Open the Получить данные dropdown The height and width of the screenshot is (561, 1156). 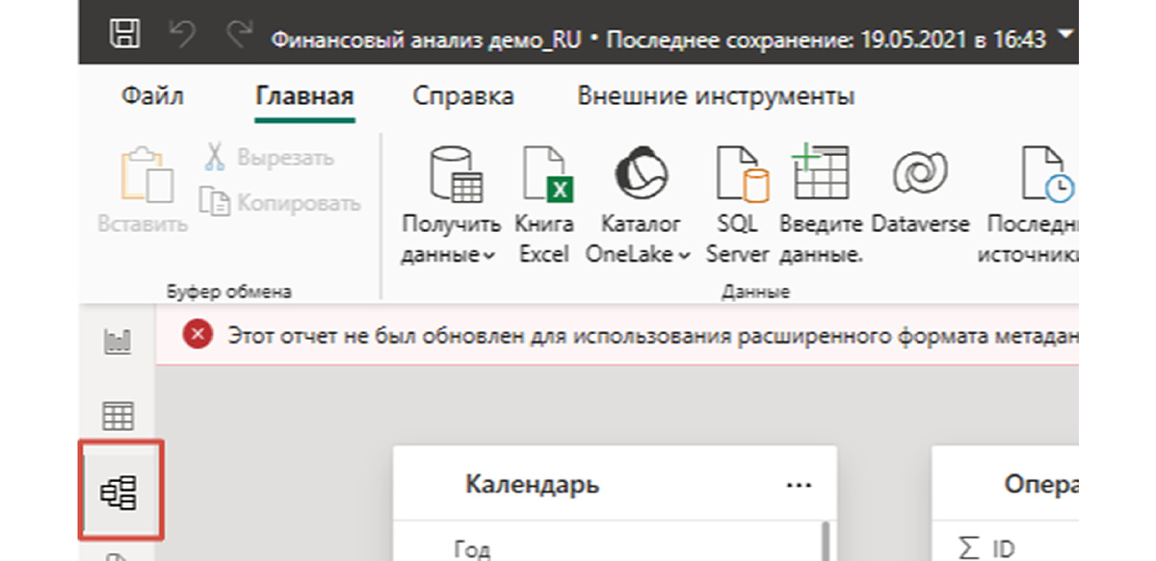[451, 205]
